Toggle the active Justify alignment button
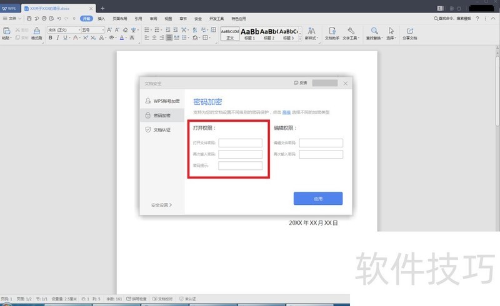The image size is (500, 306). pyautogui.click(x=169, y=38)
